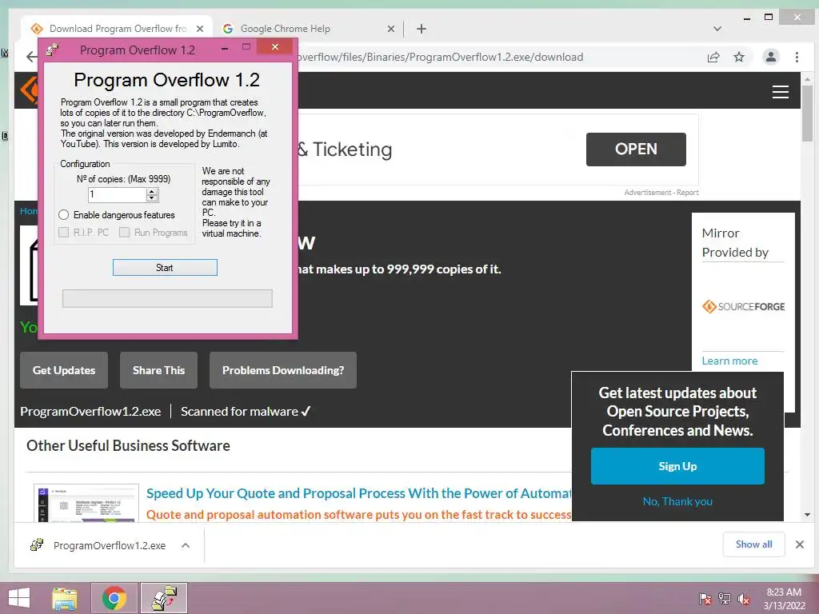Open the Chrome profile avatar icon
819x614 pixels.
[x=770, y=57]
